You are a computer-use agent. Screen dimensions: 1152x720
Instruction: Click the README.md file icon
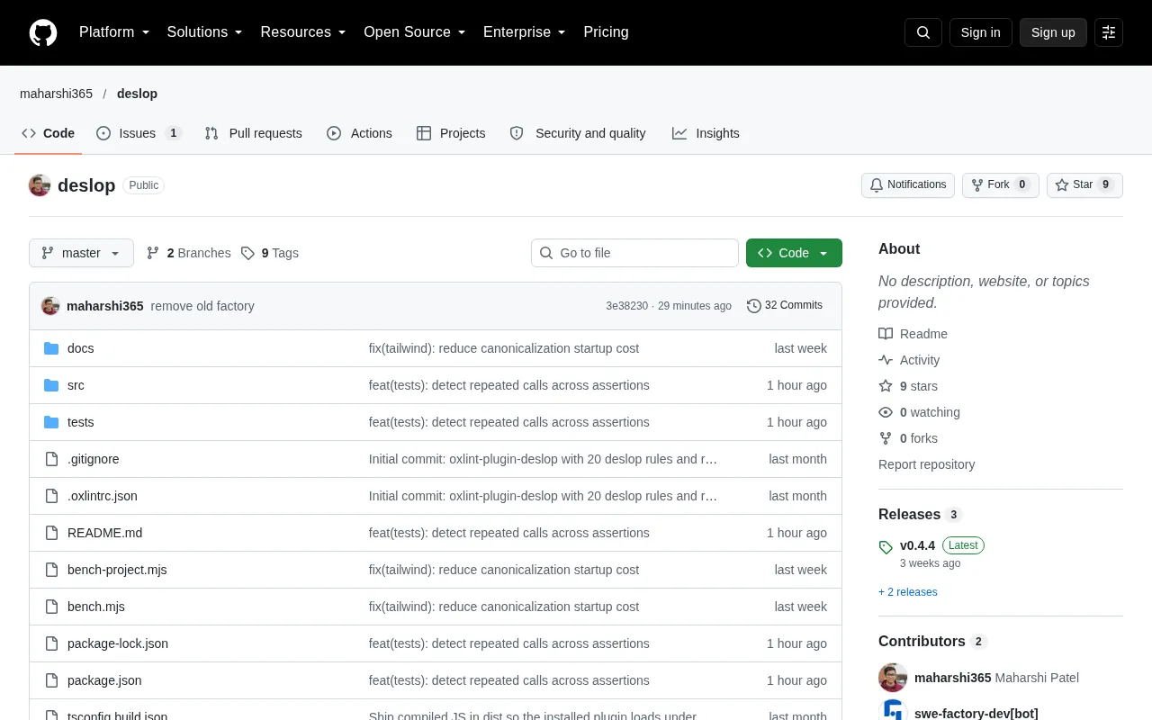tap(51, 533)
